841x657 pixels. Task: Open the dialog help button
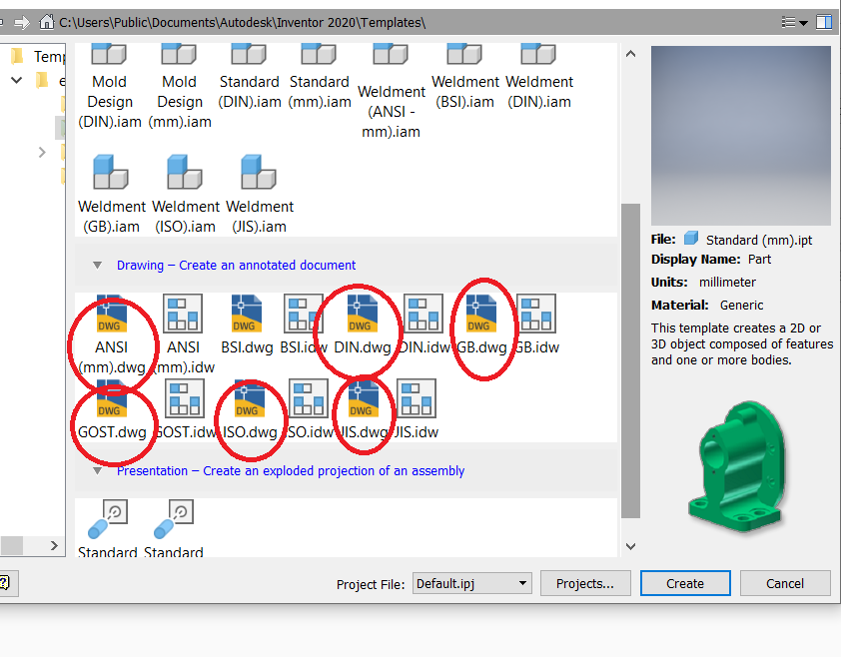click(5, 583)
